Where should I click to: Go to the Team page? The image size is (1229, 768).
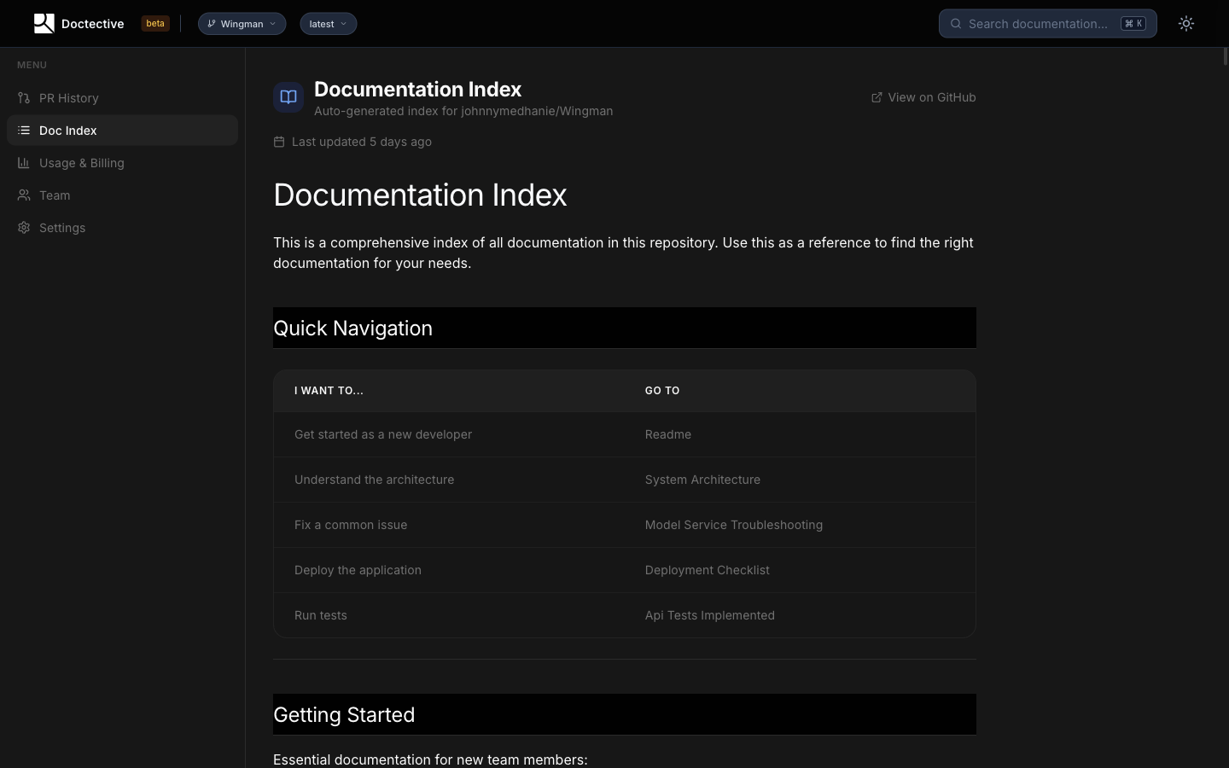pos(122,195)
